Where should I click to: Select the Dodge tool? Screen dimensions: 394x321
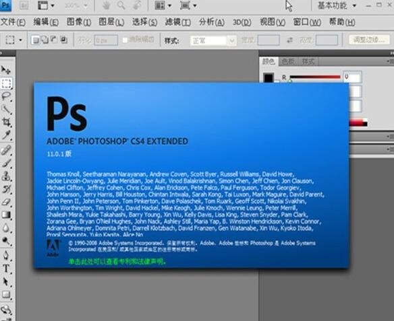pyautogui.click(x=6, y=241)
